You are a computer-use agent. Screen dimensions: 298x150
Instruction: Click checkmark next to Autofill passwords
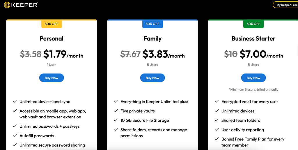15,135
